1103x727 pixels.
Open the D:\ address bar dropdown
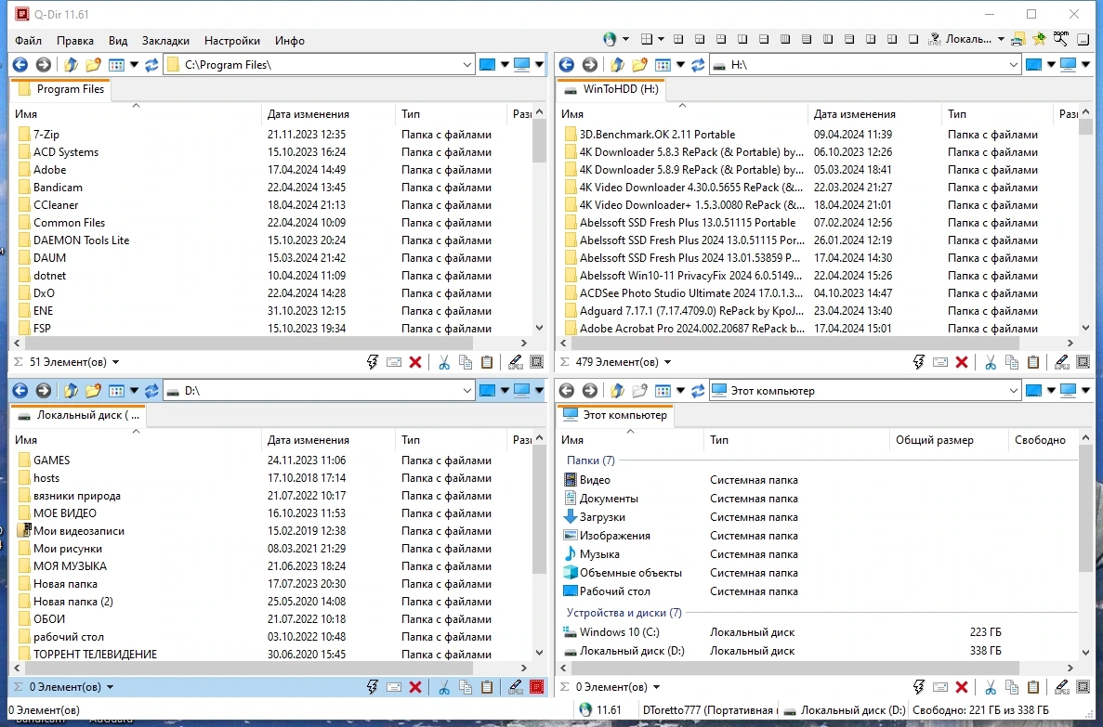466,390
